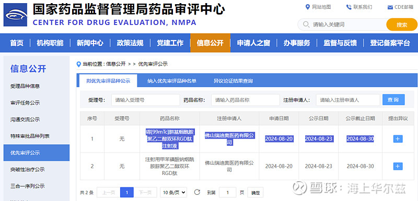Click the envelope icon beside CDE邮箱

[x=390, y=7]
